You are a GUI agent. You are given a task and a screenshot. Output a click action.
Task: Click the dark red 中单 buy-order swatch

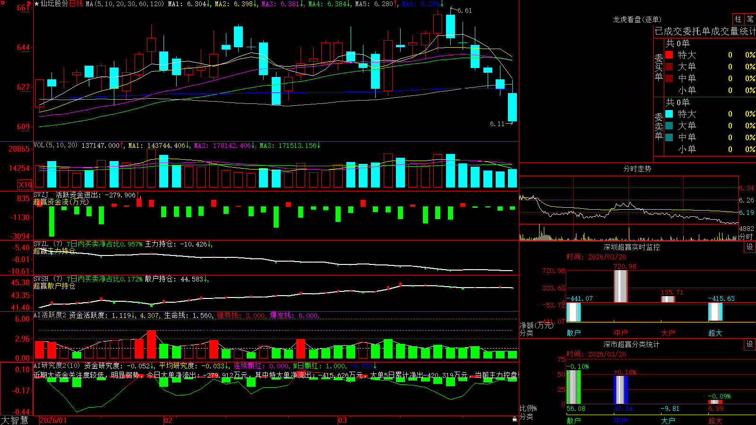(x=669, y=78)
